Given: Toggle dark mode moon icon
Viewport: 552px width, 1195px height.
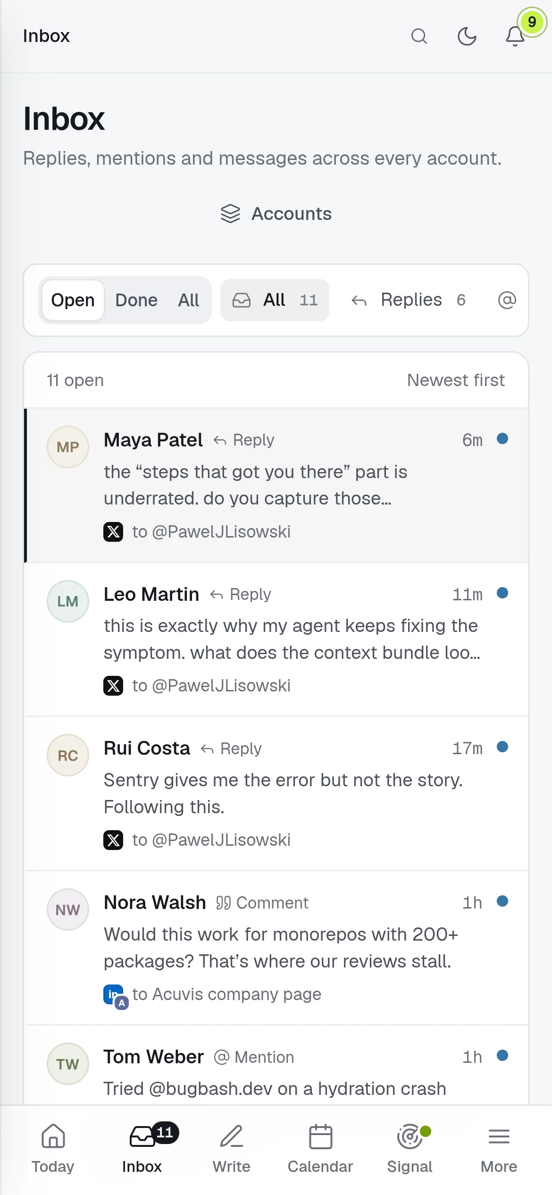Looking at the screenshot, I should 467,36.
